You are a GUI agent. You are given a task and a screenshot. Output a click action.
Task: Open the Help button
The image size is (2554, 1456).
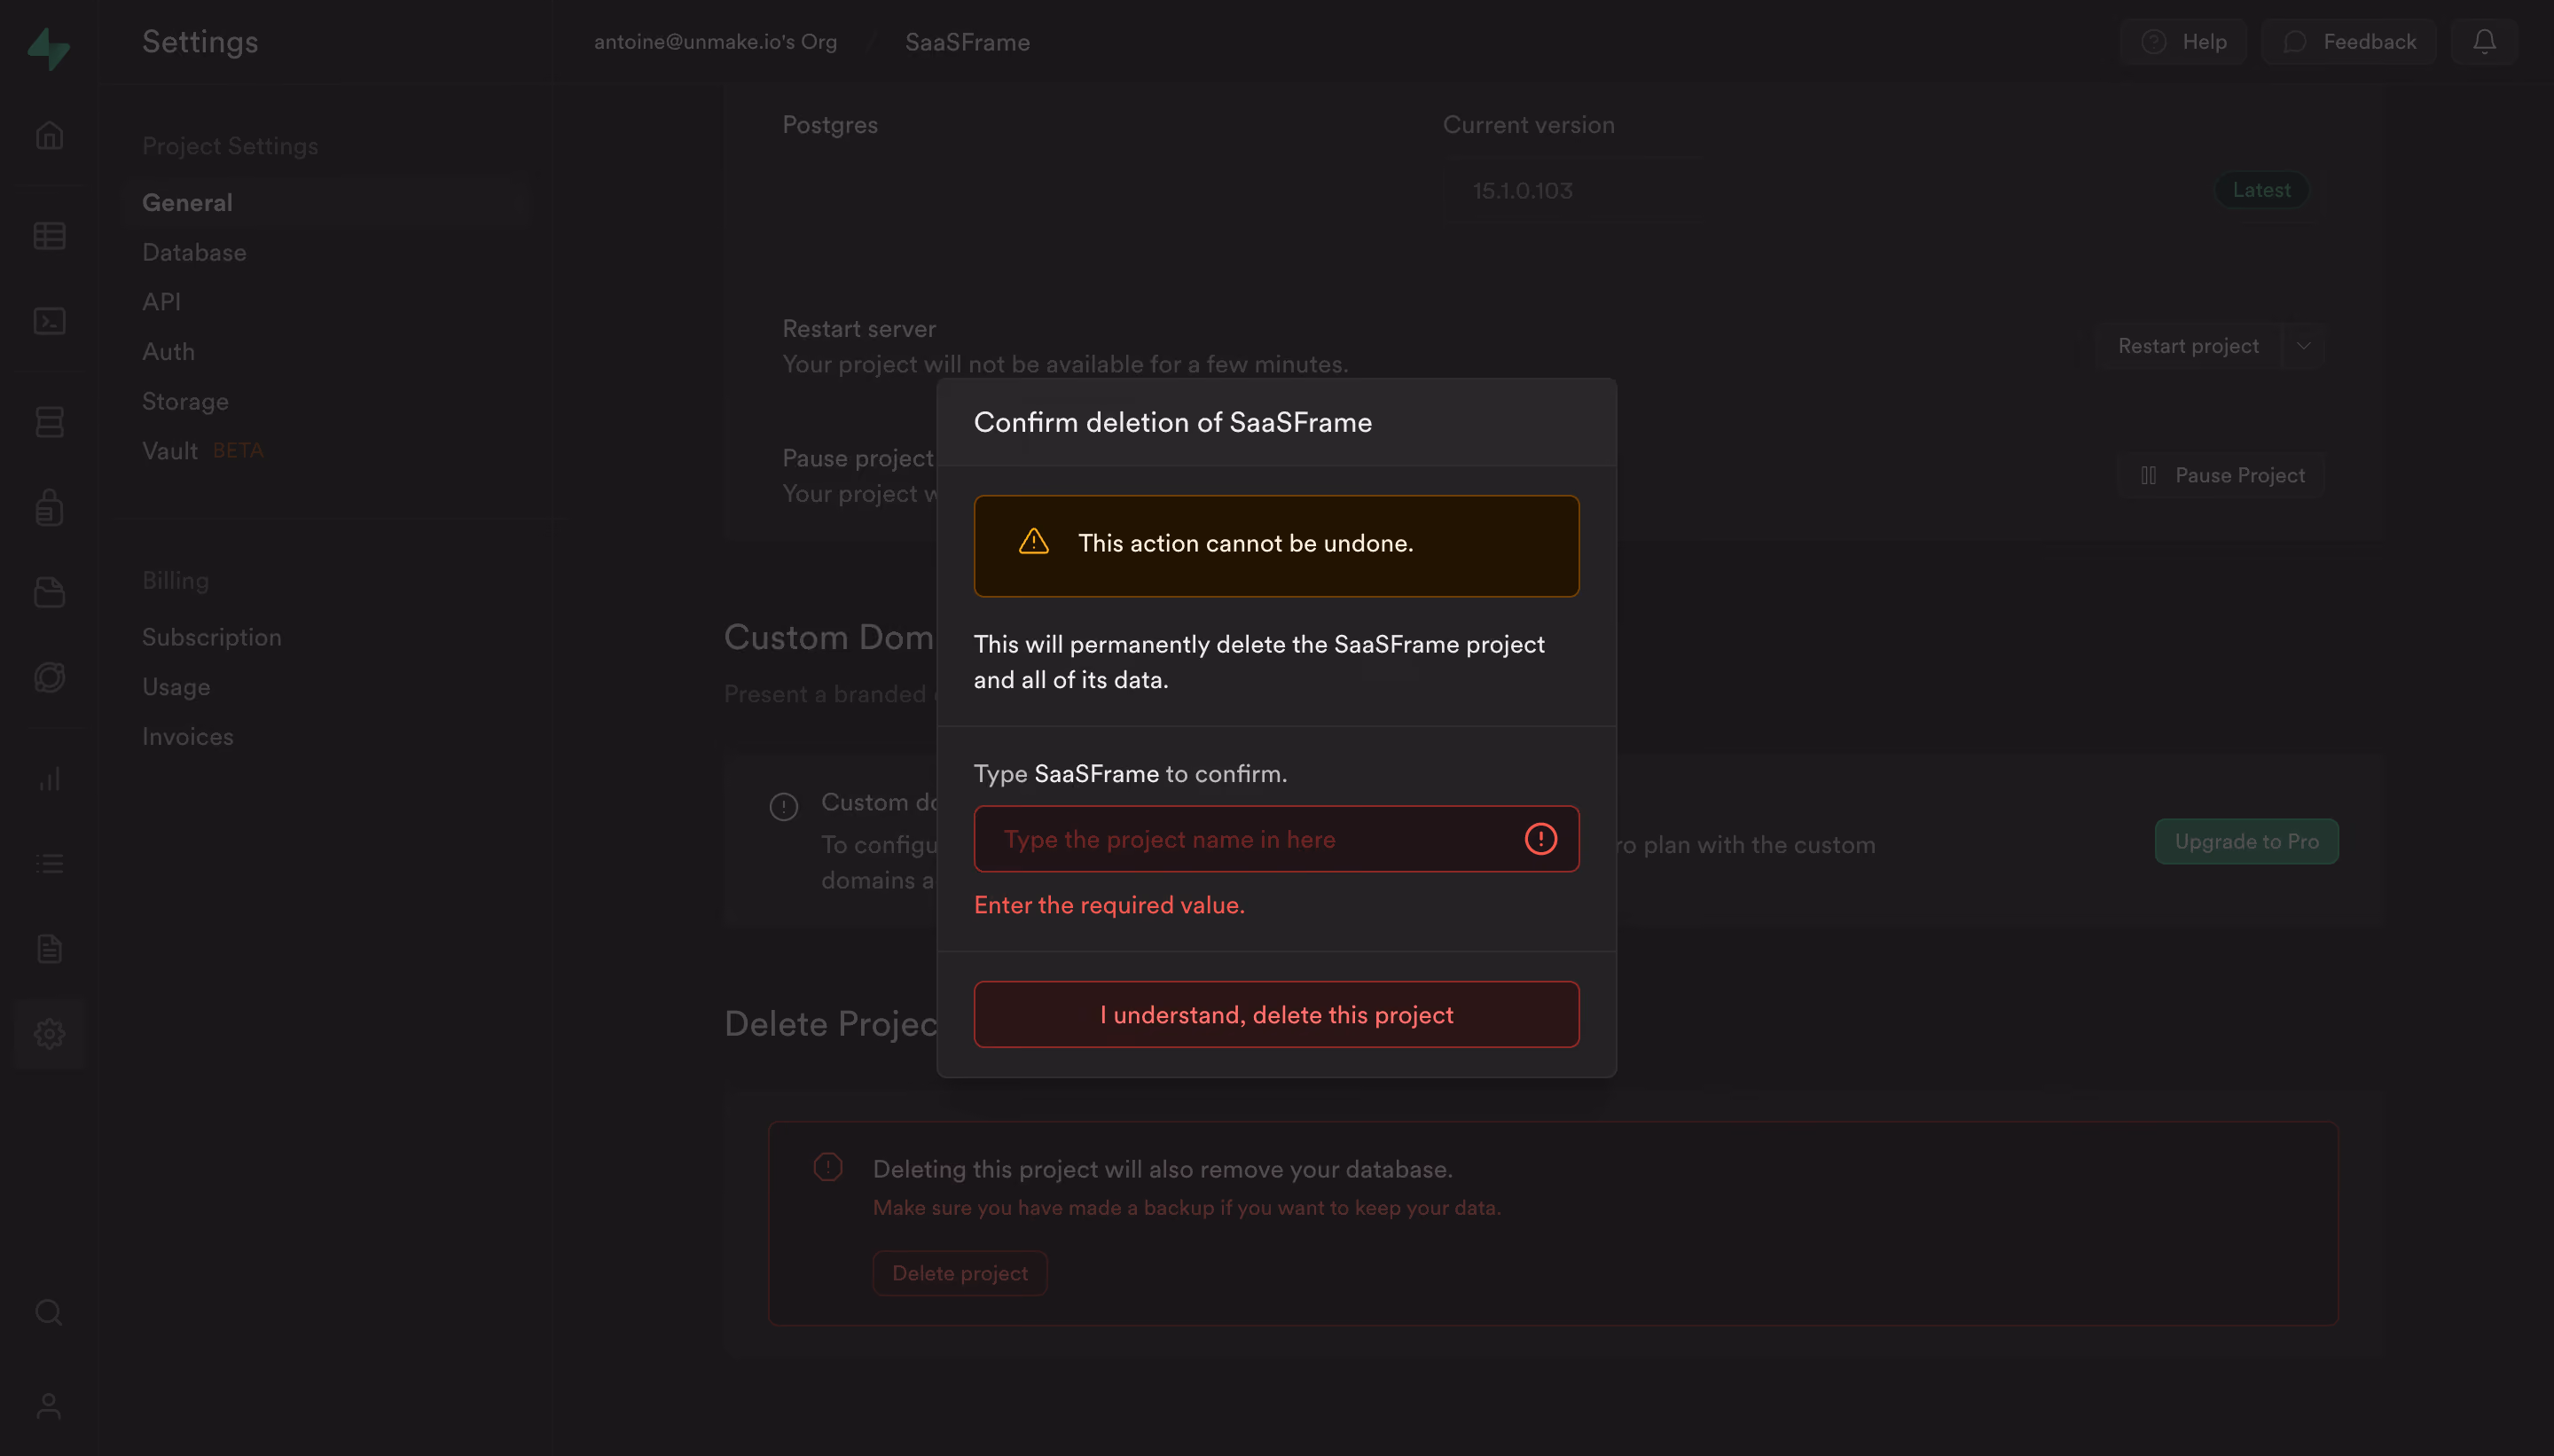(2183, 42)
